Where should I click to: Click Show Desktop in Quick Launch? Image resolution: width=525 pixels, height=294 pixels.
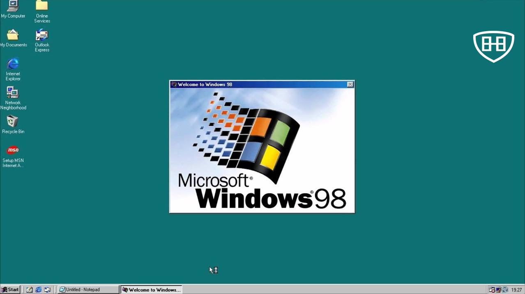(x=30, y=289)
